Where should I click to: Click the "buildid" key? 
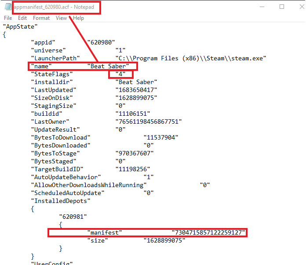point(47,114)
